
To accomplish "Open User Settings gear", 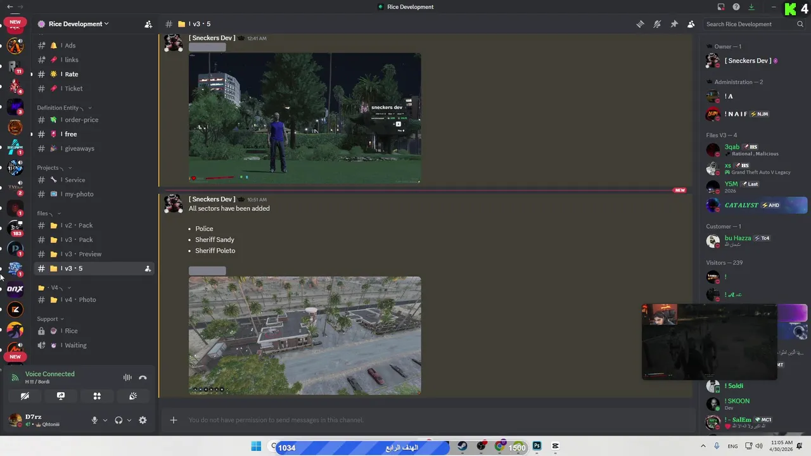I will click(x=143, y=420).
